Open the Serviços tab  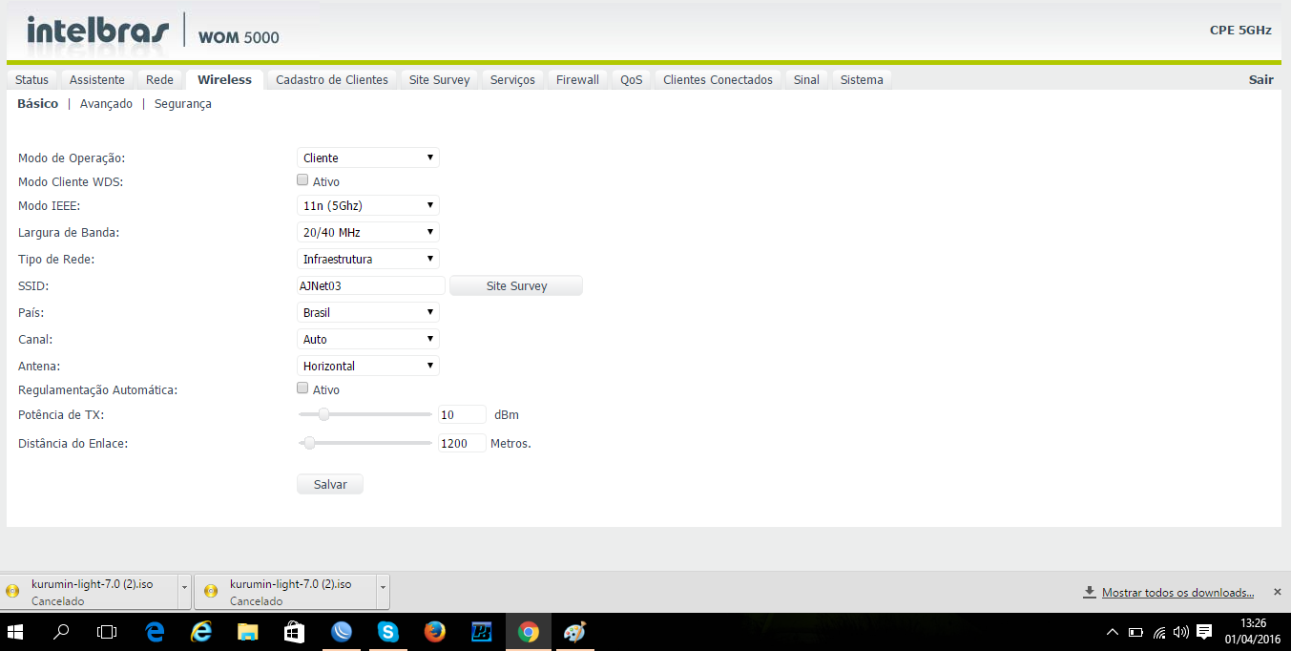(512, 80)
